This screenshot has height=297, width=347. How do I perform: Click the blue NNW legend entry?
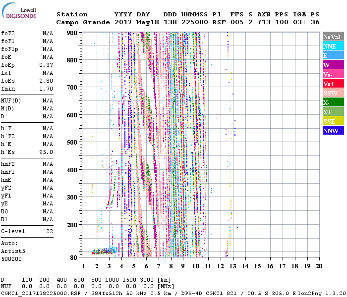click(333, 131)
